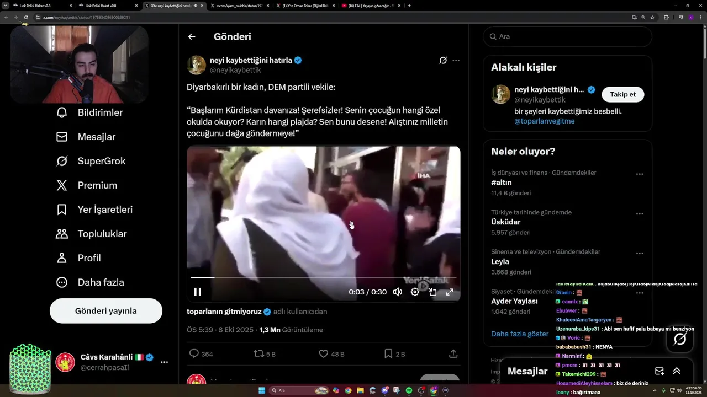Open more options for the Leyla trend
707x397 pixels.
640,254
